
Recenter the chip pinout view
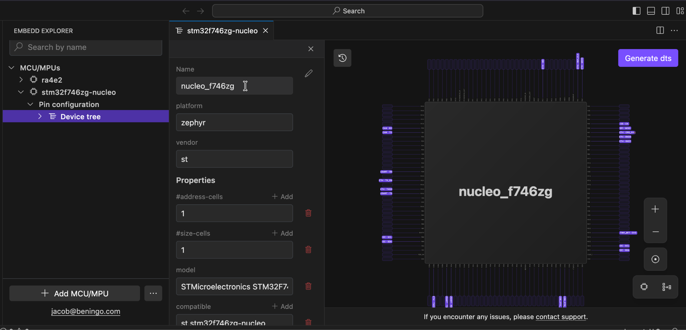[x=655, y=259]
